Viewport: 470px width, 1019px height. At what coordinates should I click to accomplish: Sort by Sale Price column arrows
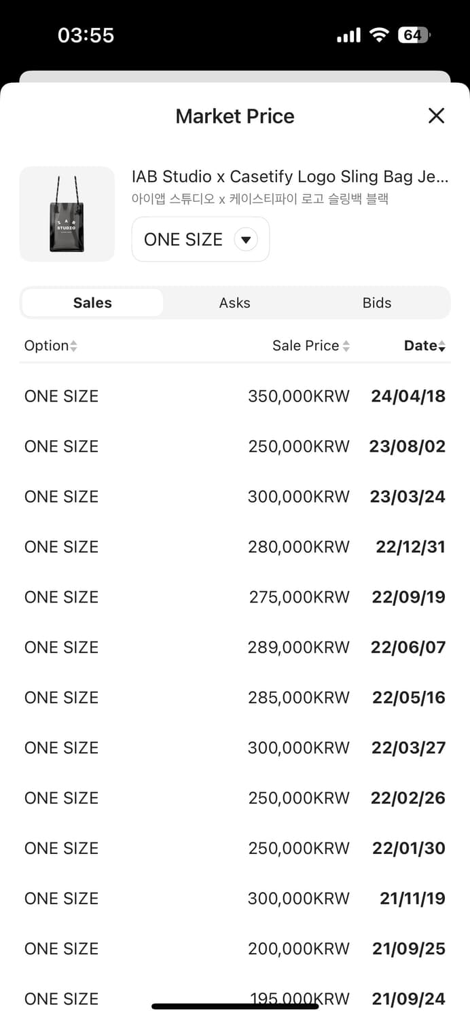coord(346,346)
